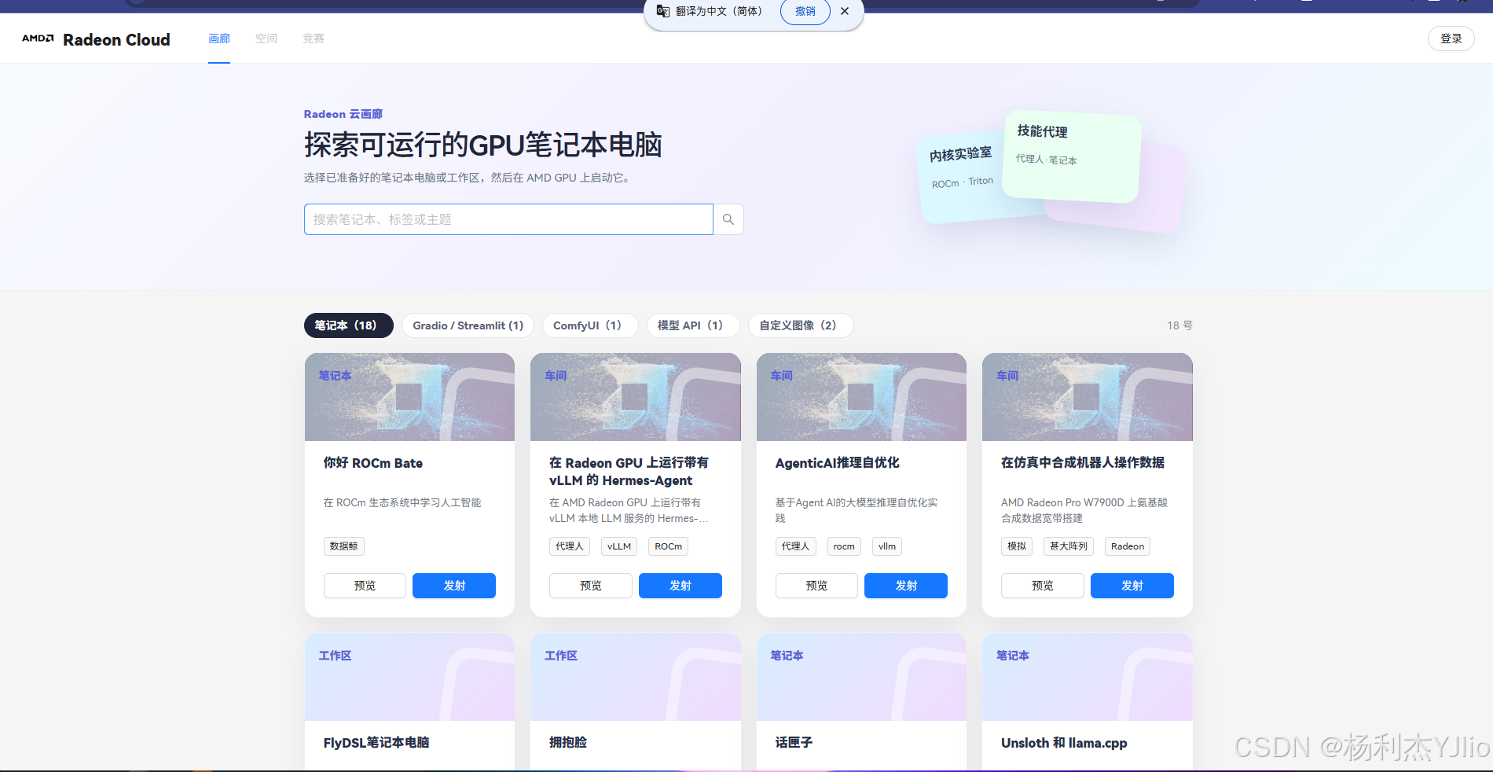1493x772 pixels.
Task: Click 预览 on the AgenticAI推理自优化 card
Action: 816,586
